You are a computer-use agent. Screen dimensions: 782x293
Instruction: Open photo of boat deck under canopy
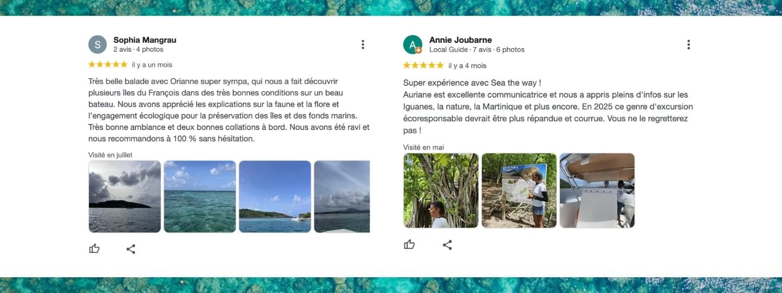click(597, 190)
